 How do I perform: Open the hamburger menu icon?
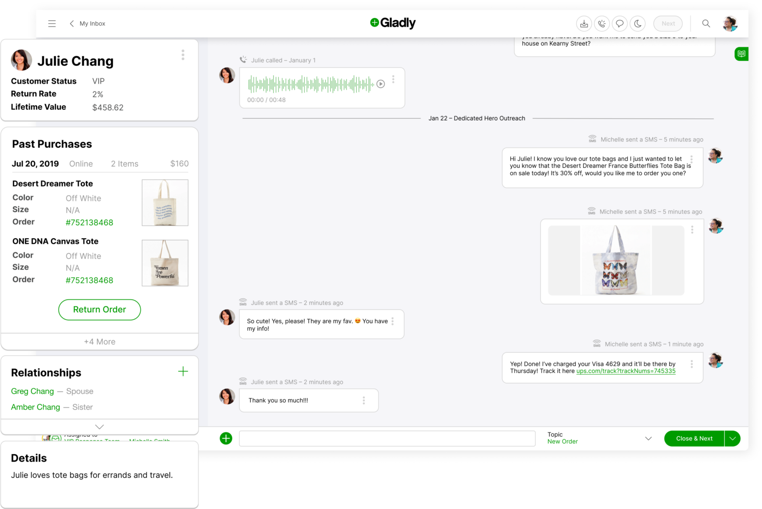(x=52, y=23)
